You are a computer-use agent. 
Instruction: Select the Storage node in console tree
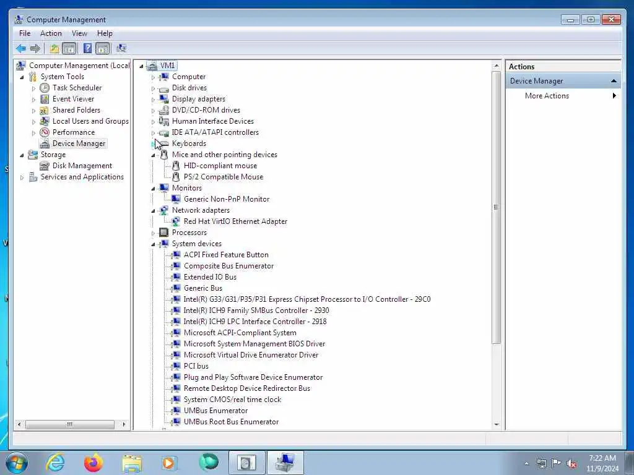53,155
